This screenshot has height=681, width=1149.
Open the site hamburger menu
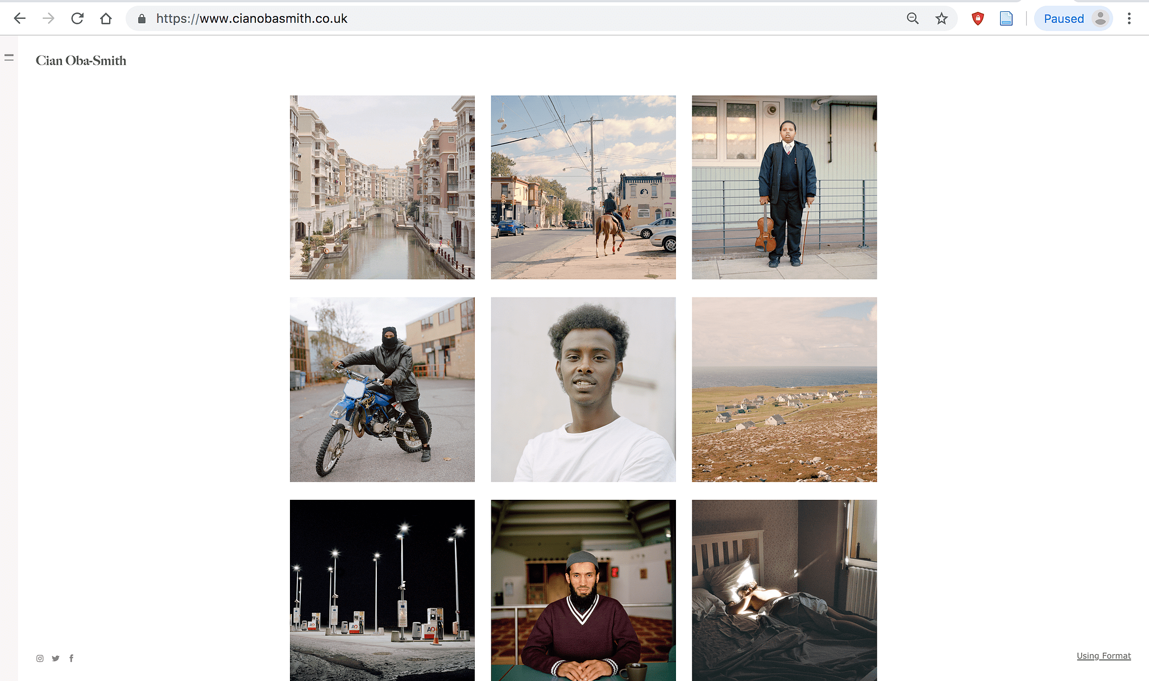click(x=9, y=57)
